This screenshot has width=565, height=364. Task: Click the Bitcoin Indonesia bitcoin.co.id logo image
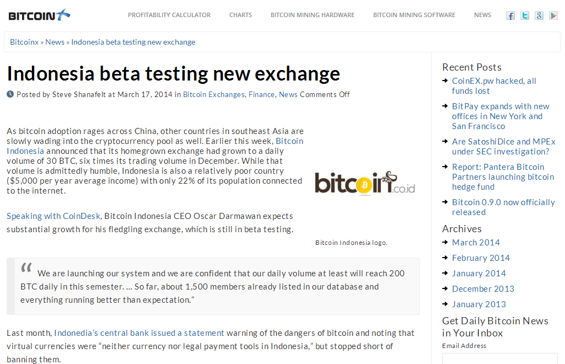365,183
